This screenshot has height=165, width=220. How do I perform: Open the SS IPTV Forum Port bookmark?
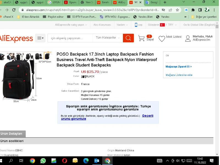click(82, 17)
